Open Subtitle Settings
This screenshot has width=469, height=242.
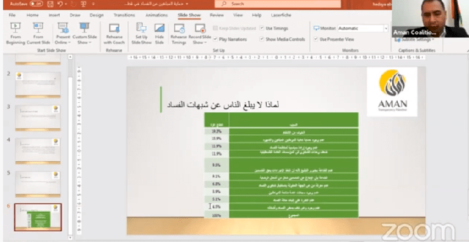click(x=414, y=40)
